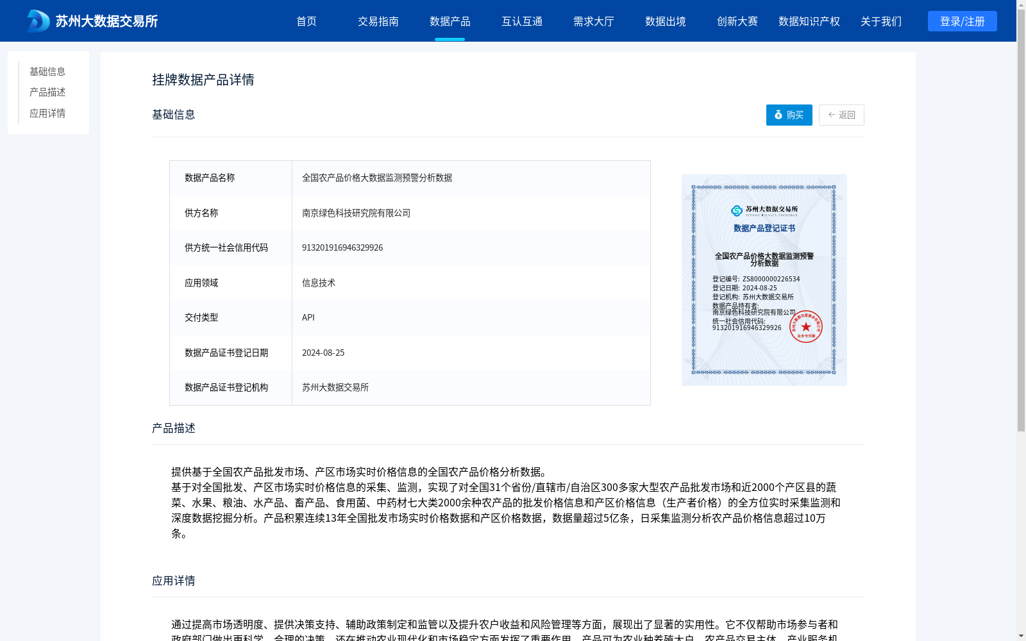The image size is (1026, 641).
Task: Go to 互认互通 in the top navigation
Action: click(x=522, y=21)
